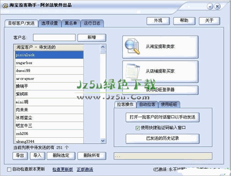Open the 选项设置 tab
This screenshot has height=176, width=231.
point(50,23)
